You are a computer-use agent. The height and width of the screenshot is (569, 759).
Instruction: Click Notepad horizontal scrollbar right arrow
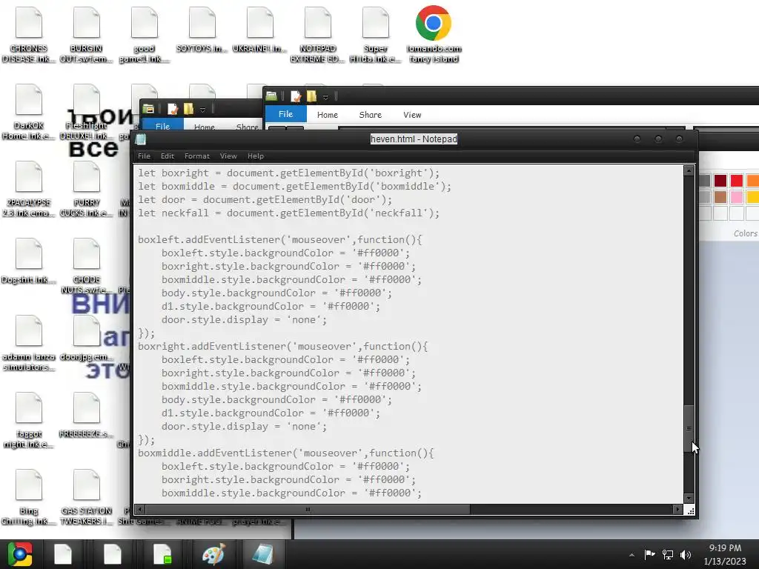coord(677,509)
